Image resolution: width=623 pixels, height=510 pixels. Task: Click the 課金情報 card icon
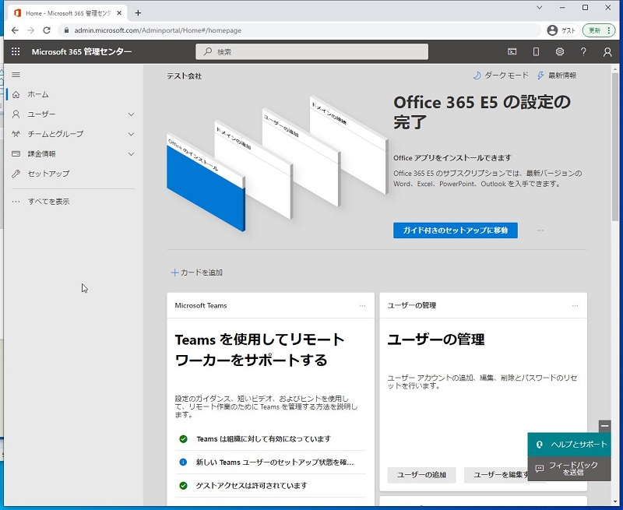(16, 153)
